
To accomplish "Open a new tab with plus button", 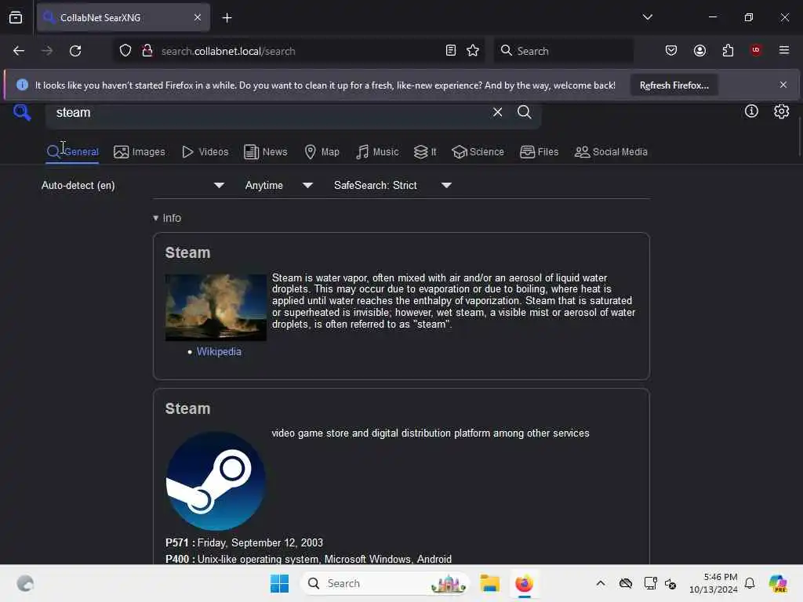I will [x=227, y=18].
